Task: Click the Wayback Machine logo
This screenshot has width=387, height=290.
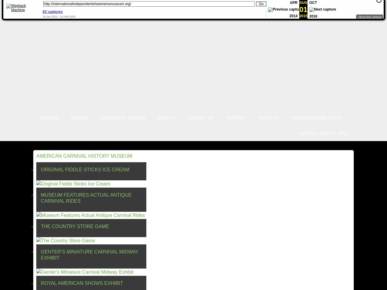Action: (16, 8)
